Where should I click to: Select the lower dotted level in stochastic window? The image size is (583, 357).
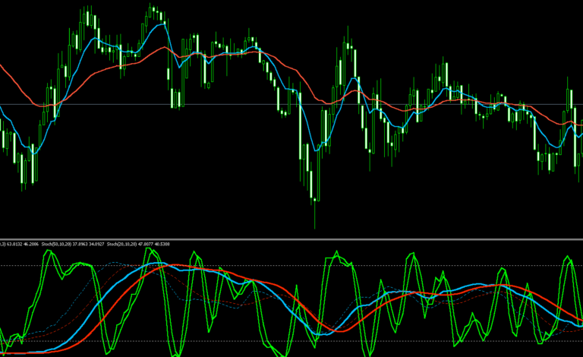click(291, 341)
